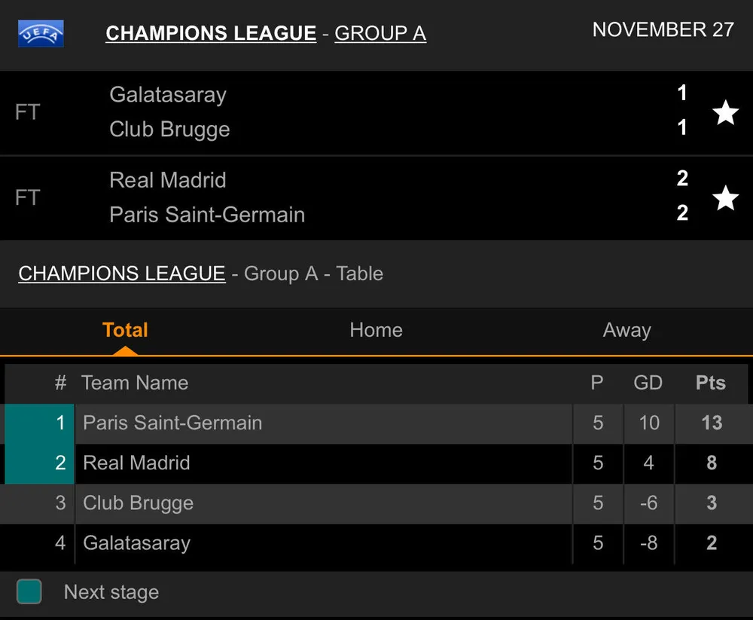Click the P column header
This screenshot has width=753, height=620.
(x=597, y=383)
